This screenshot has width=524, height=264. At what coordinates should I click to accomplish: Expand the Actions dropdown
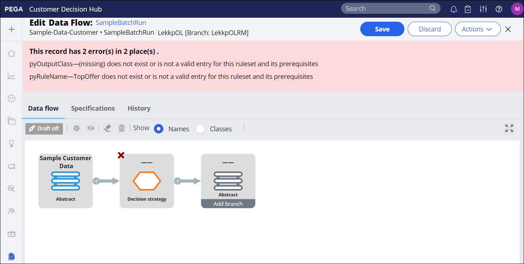478,29
